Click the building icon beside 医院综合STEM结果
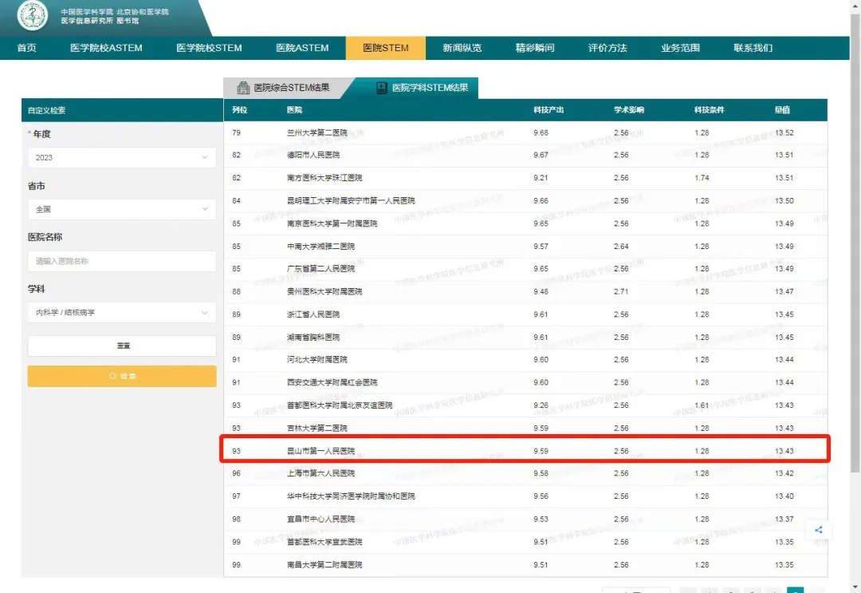Viewport: 861px width, 593px height. (x=243, y=88)
